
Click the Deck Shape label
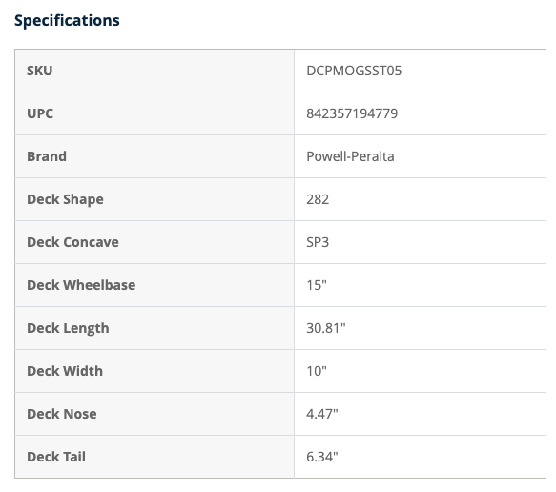65,199
